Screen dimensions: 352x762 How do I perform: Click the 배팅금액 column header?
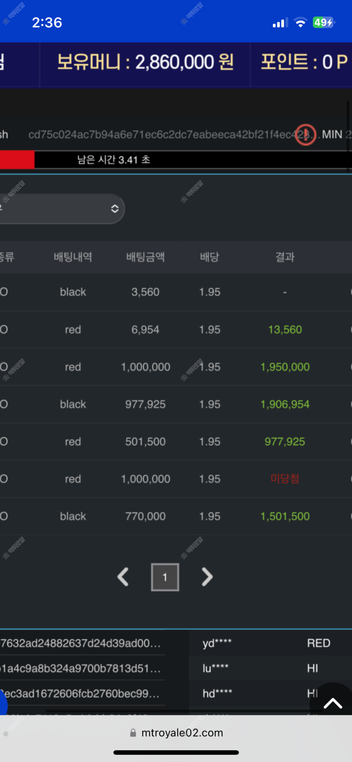coord(145,257)
